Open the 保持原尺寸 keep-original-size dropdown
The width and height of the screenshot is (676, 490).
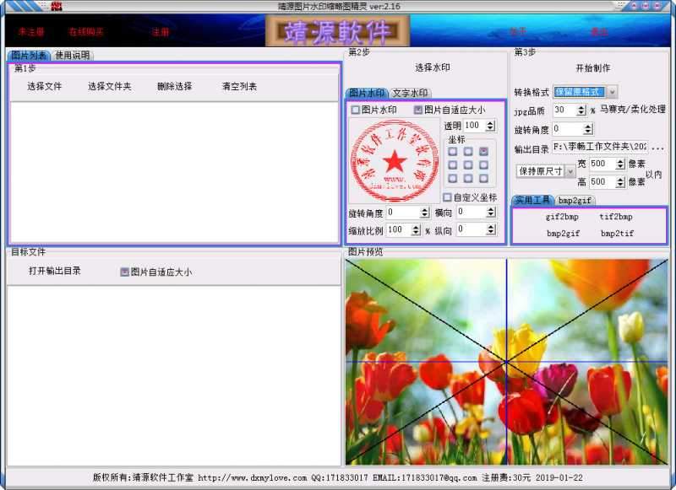(571, 171)
